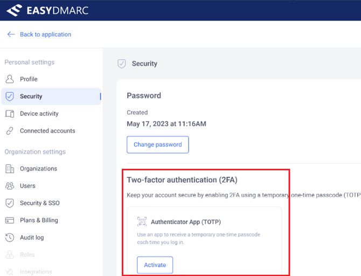Click the Users group icon
The image size is (361, 276).
click(x=10, y=185)
